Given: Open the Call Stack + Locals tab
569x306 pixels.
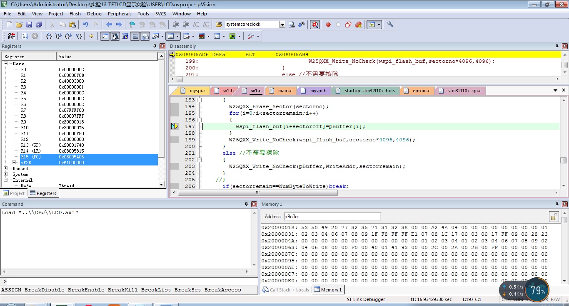Looking at the screenshot, I should [x=286, y=290].
